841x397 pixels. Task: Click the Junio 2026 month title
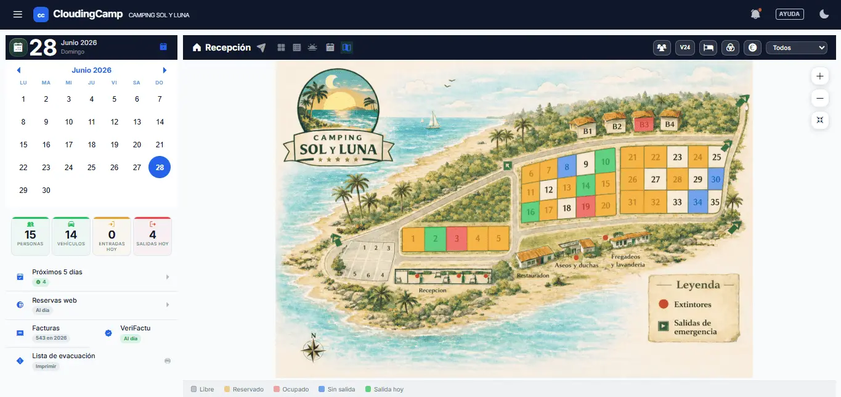pos(91,70)
